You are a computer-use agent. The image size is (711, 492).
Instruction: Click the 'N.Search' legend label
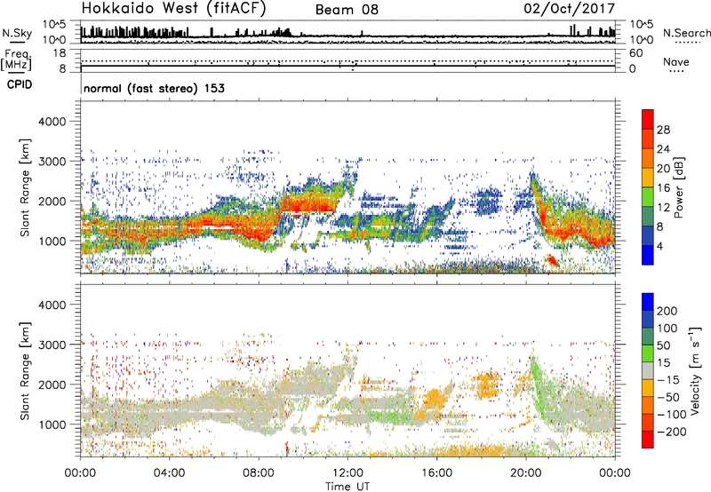686,33
